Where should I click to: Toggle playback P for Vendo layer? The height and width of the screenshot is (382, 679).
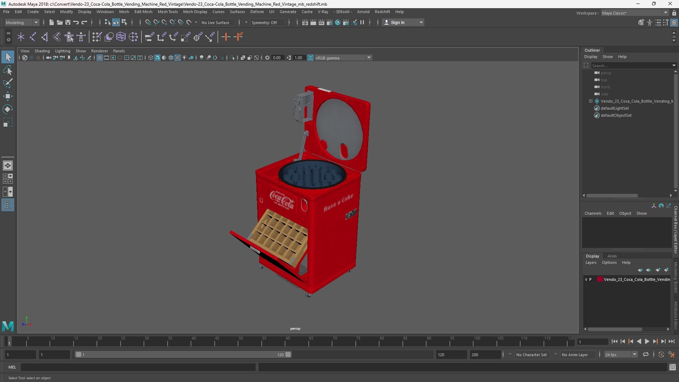(x=590, y=279)
